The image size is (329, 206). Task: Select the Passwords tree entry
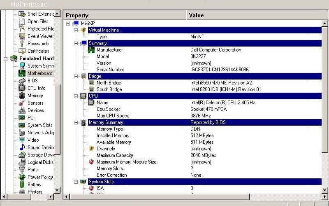(38, 44)
